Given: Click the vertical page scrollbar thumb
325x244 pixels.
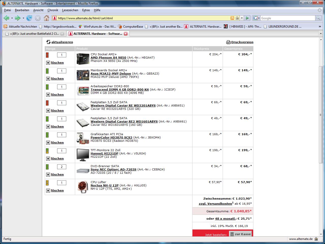Looking at the screenshot, I should pos(321,115).
